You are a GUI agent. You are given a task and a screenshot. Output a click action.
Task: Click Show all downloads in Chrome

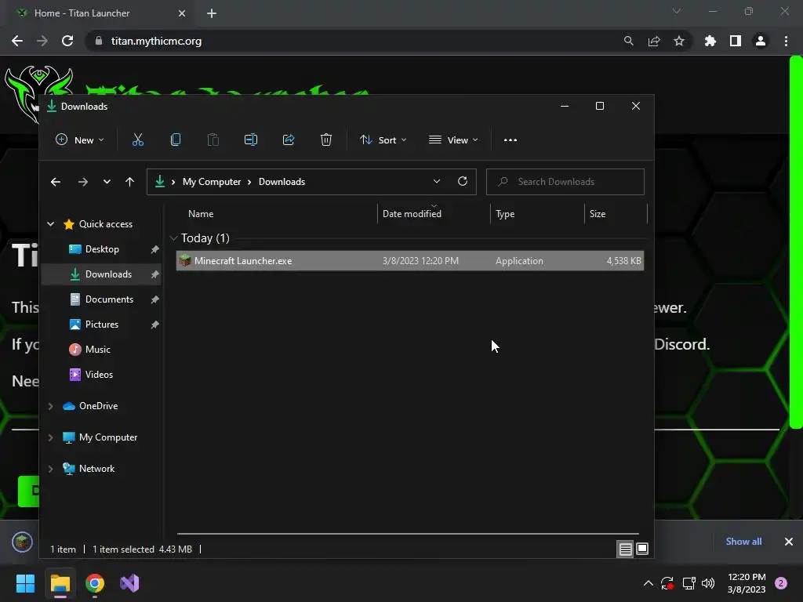pyautogui.click(x=743, y=542)
